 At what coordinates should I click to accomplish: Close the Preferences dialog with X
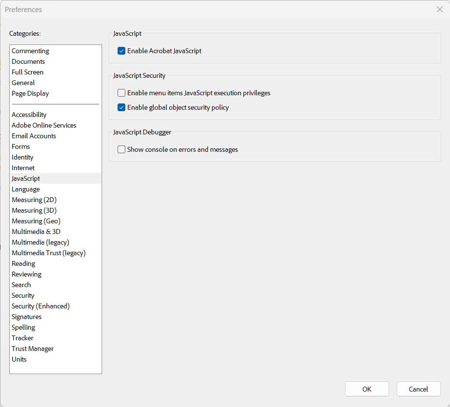(440, 10)
